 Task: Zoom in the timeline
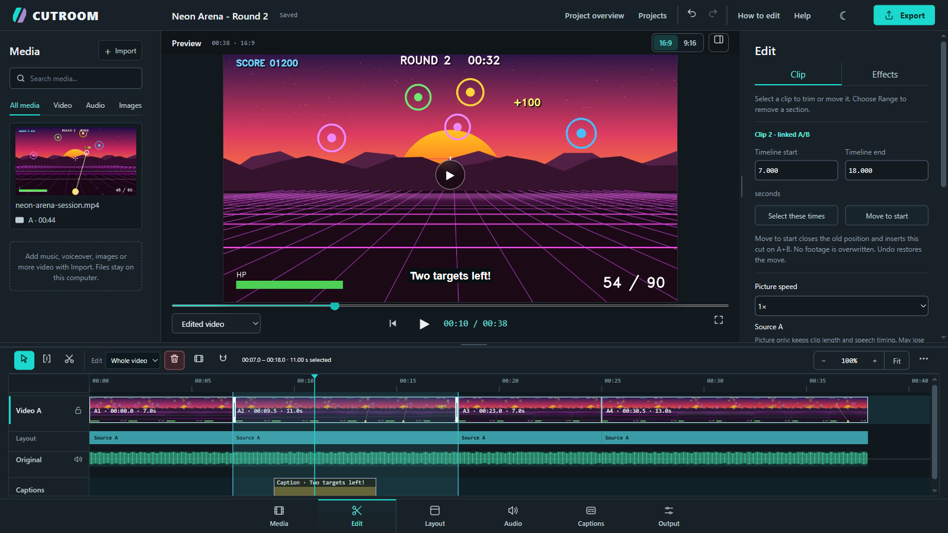(x=875, y=361)
